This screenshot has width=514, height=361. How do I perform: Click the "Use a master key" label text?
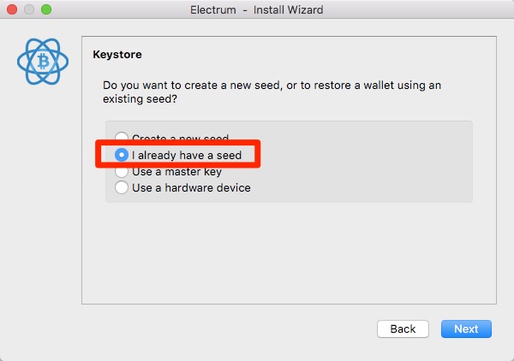(x=176, y=173)
